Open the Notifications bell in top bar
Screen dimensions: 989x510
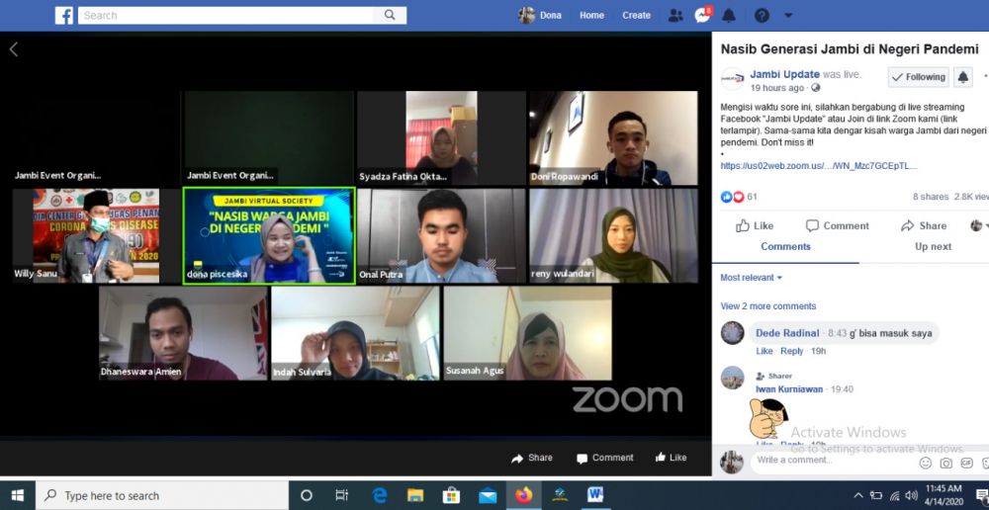[729, 16]
